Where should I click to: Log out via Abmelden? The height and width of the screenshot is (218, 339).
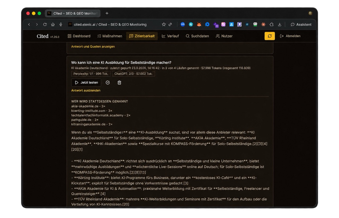point(290,36)
